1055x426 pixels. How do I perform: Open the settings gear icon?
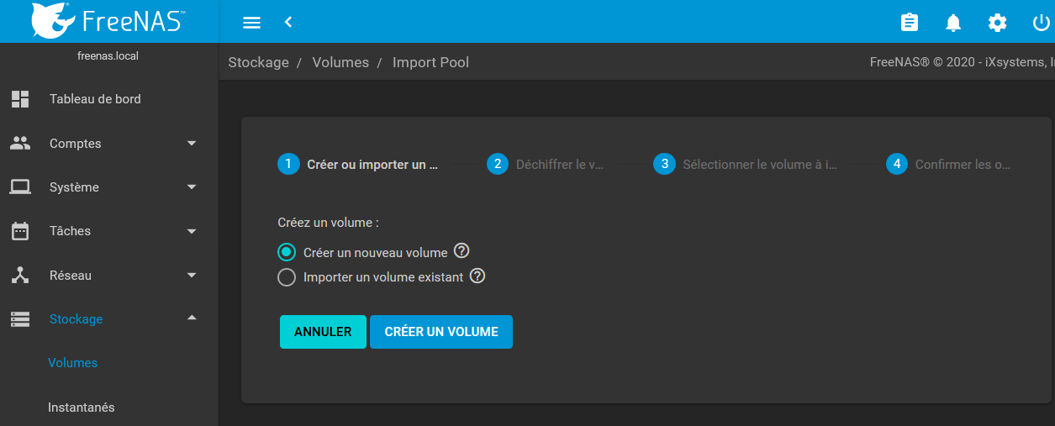coord(997,23)
